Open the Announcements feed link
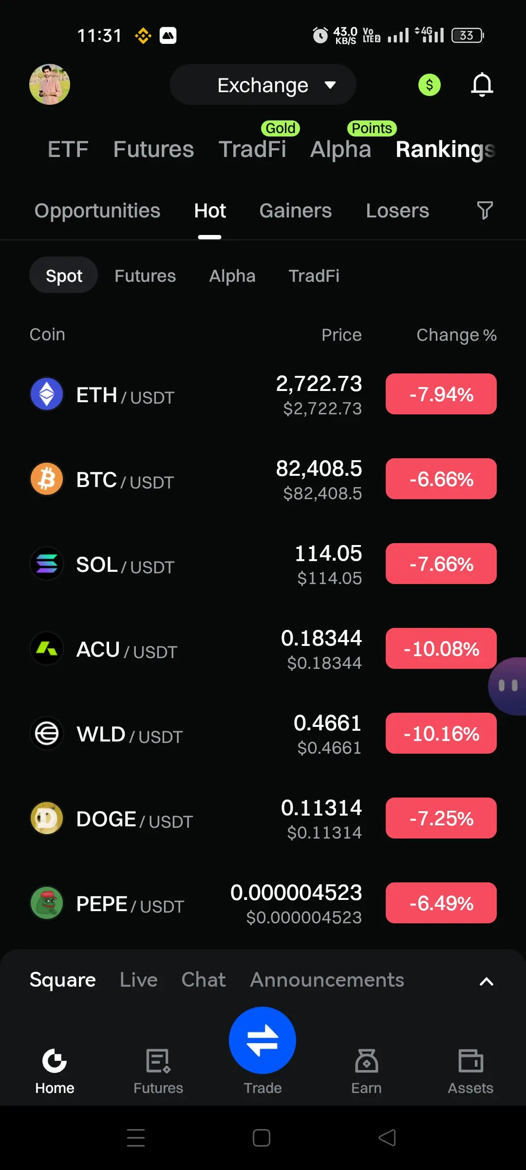 pos(327,980)
